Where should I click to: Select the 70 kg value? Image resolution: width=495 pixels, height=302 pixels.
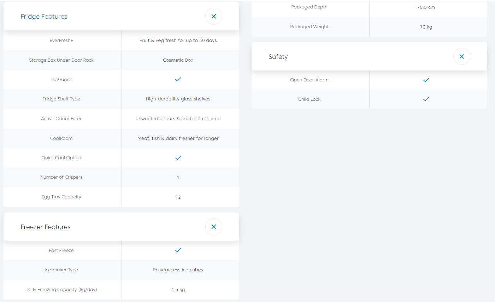[x=426, y=27]
